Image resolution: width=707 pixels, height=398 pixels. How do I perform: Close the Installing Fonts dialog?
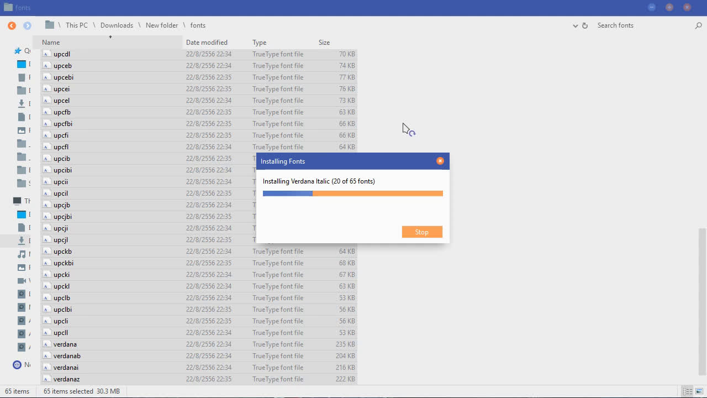(440, 161)
